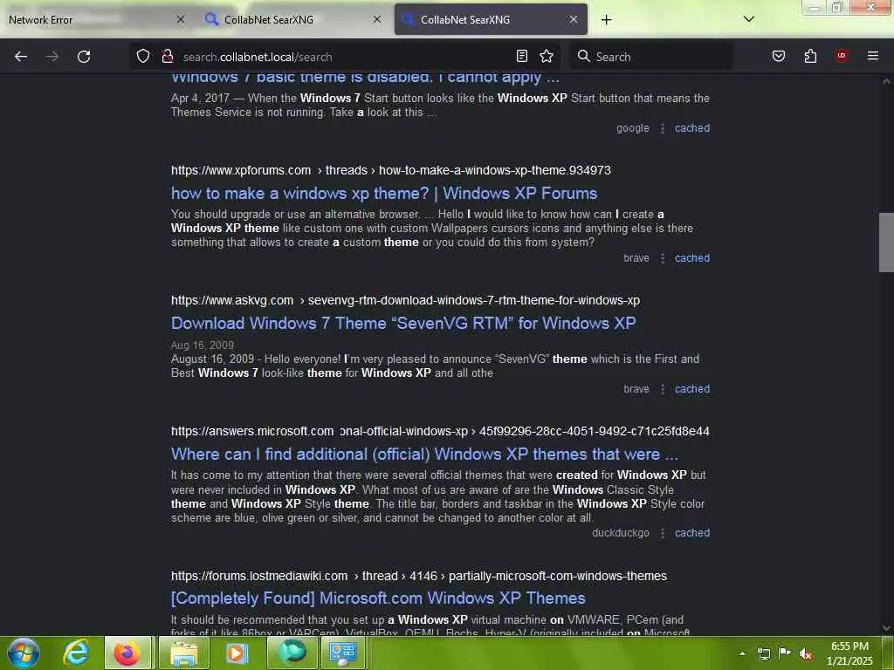Viewport: 894px width, 670px height.
Task: Launch Internet Explorer from taskbar
Action: tap(76, 653)
